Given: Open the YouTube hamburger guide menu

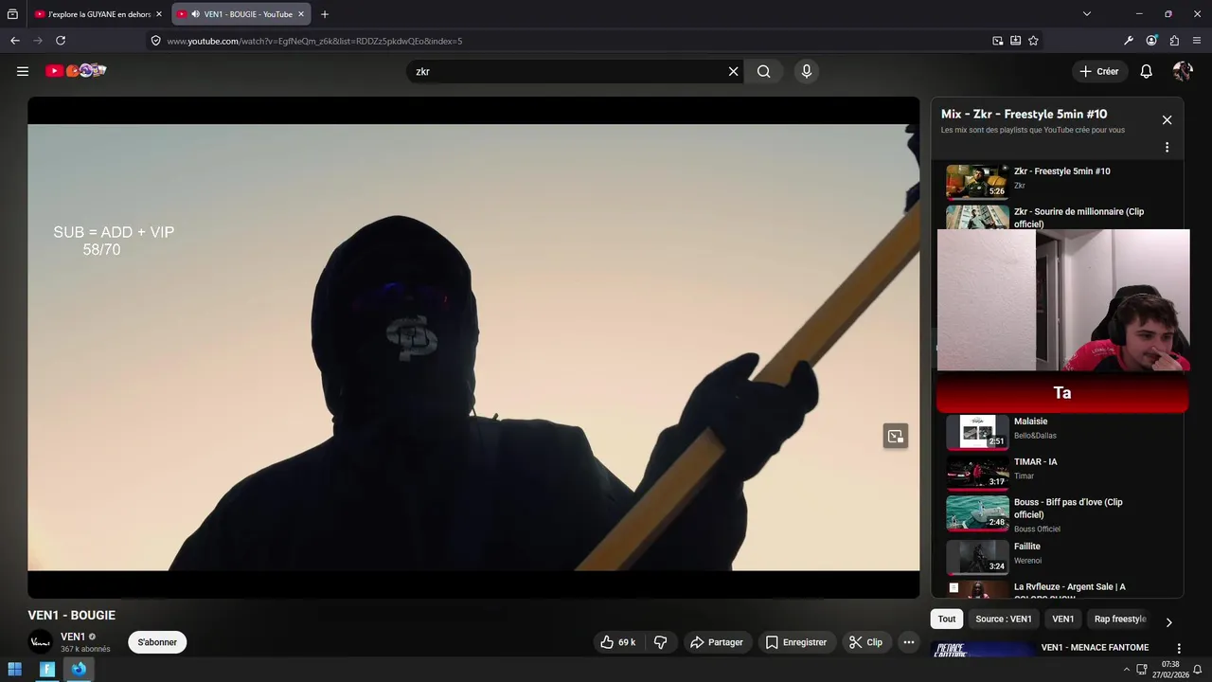Looking at the screenshot, I should pyautogui.click(x=23, y=71).
